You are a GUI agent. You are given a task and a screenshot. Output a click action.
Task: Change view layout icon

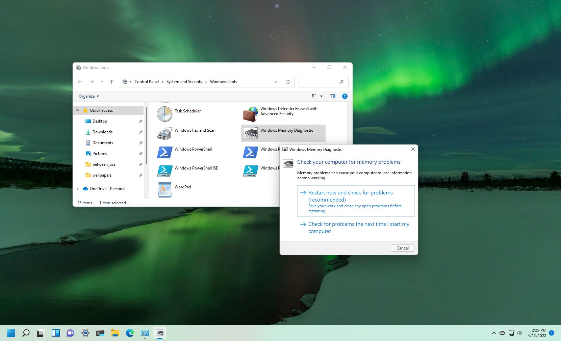point(314,96)
